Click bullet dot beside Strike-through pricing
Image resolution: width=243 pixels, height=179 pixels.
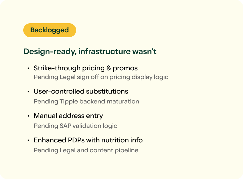[28, 68]
